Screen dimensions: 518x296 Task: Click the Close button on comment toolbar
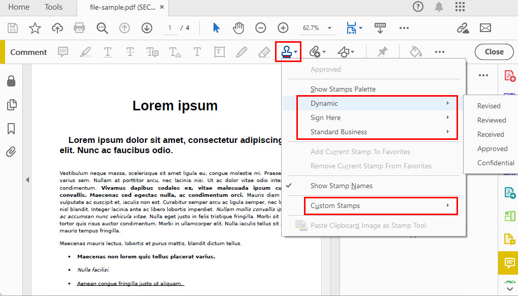pos(494,51)
